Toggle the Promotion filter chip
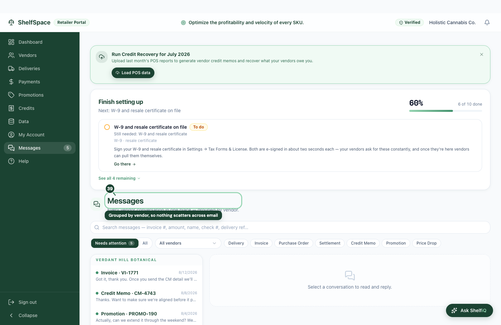501x325 pixels. coord(396,243)
